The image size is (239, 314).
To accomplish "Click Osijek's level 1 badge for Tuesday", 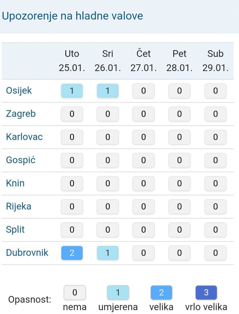I will [x=72, y=91].
